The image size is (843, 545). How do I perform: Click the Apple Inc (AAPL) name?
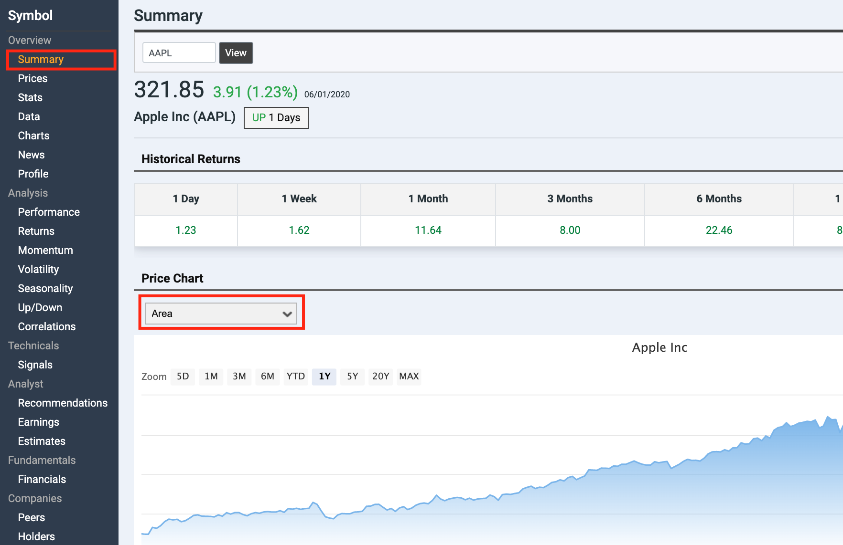pyautogui.click(x=185, y=117)
